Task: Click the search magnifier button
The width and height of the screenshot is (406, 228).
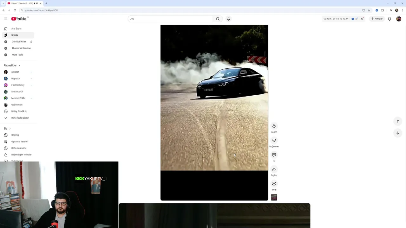Action: pos(218,19)
